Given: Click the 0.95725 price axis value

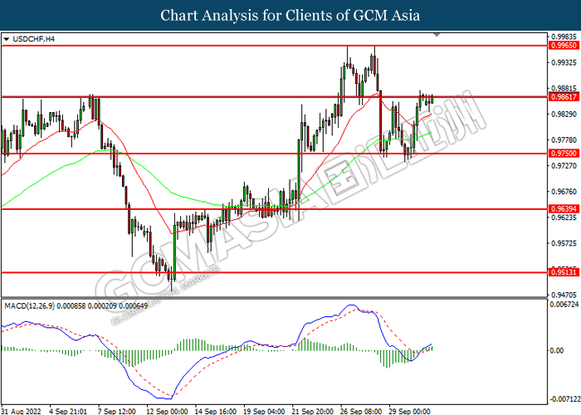Looking at the screenshot, I should point(564,243).
